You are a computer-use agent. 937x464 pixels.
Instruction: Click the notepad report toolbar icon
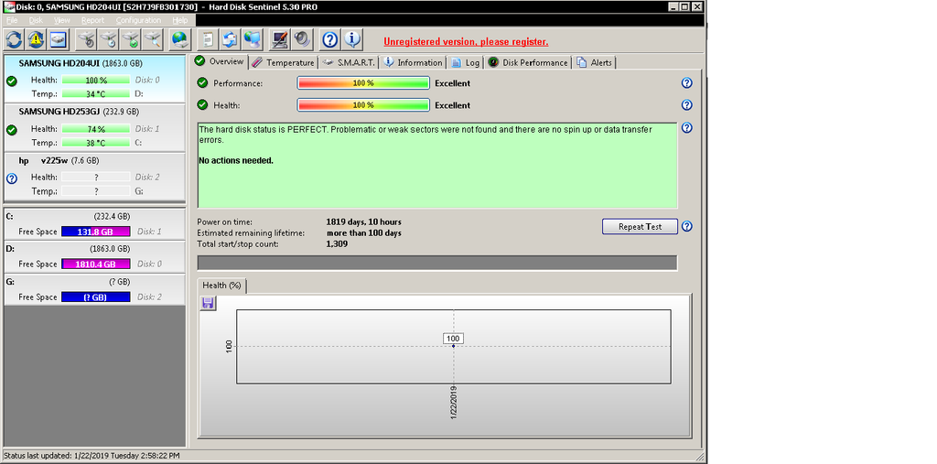(x=208, y=40)
